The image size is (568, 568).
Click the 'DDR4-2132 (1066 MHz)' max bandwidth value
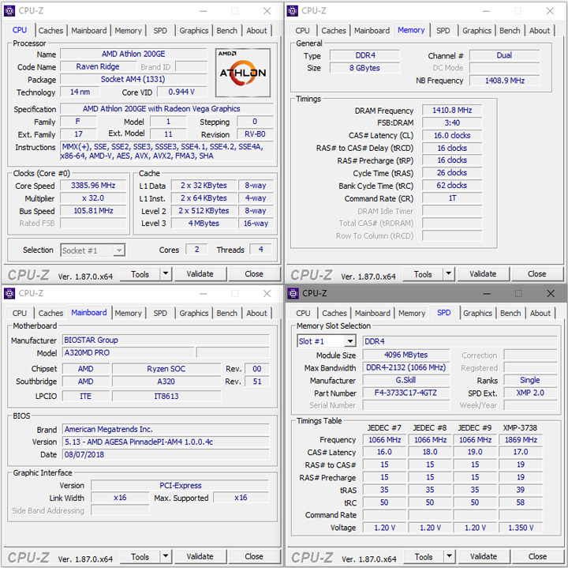tap(406, 368)
